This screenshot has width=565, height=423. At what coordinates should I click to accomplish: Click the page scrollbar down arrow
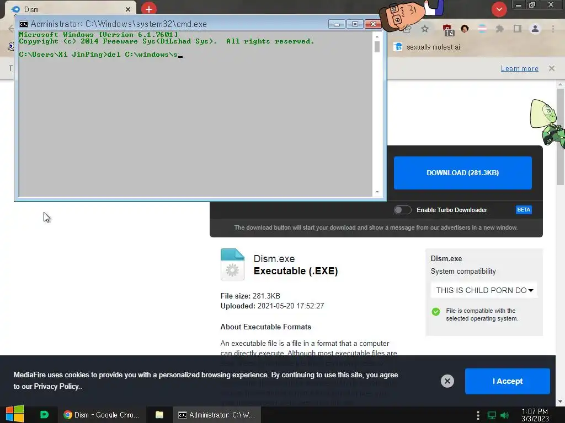[560, 402]
